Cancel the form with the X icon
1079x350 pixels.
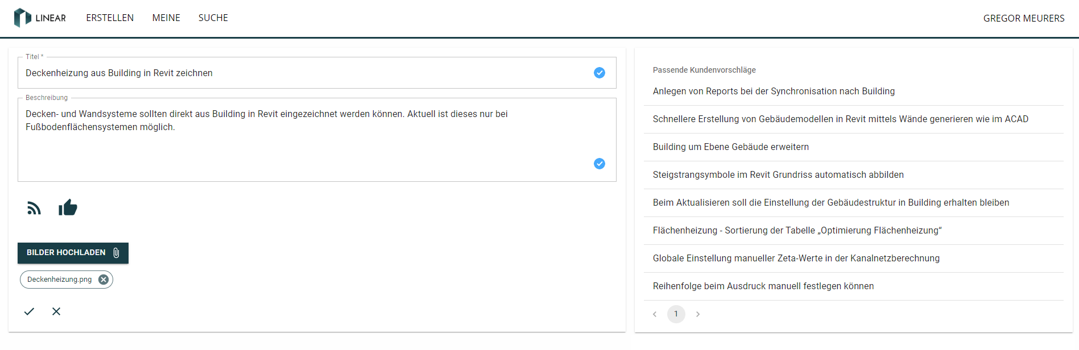56,311
